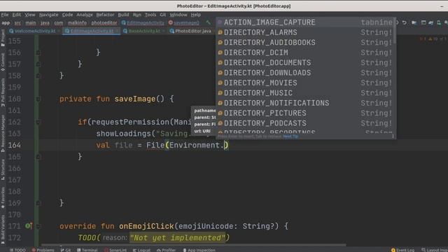
Task: Click the fold end marker on line 157
Action: tap(38, 64)
